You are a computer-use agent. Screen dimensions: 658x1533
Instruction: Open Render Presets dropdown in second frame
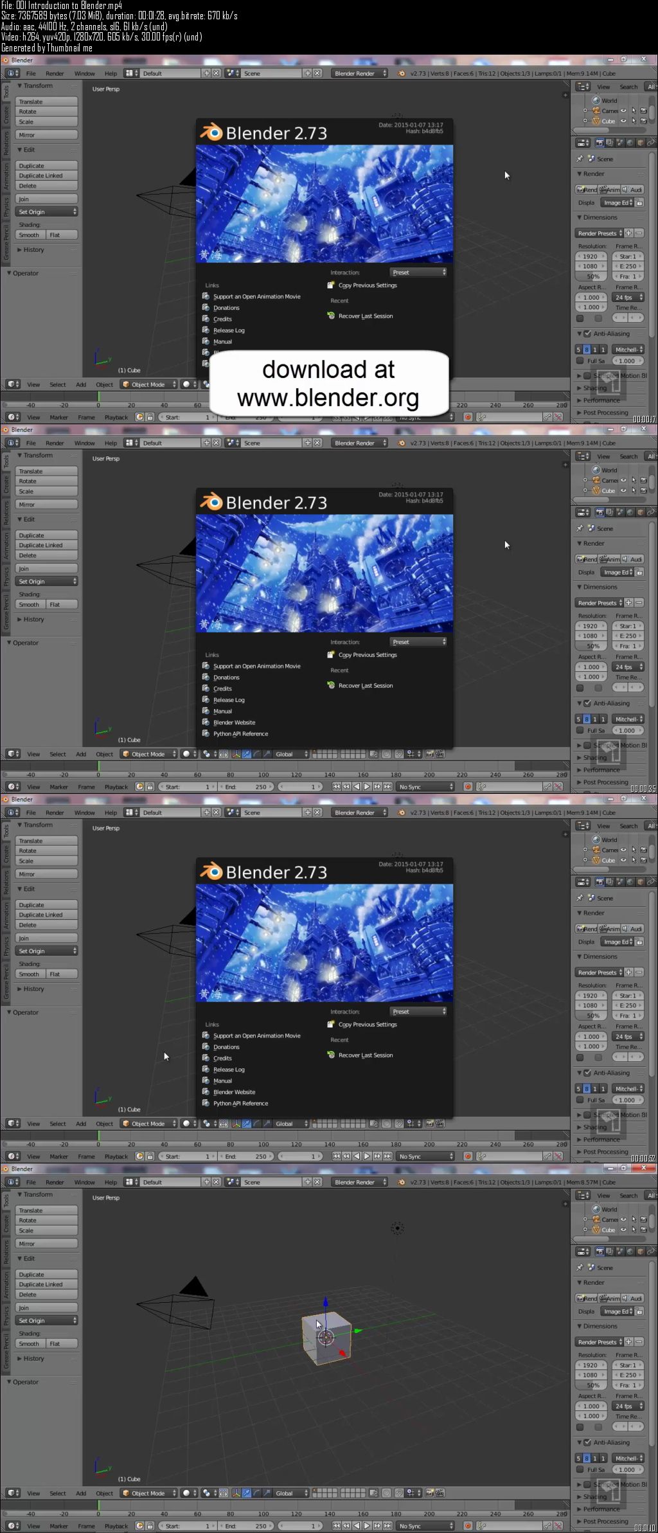tap(599, 603)
